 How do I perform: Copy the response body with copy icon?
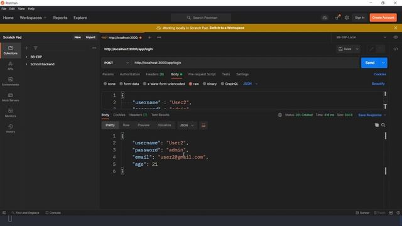(377, 125)
